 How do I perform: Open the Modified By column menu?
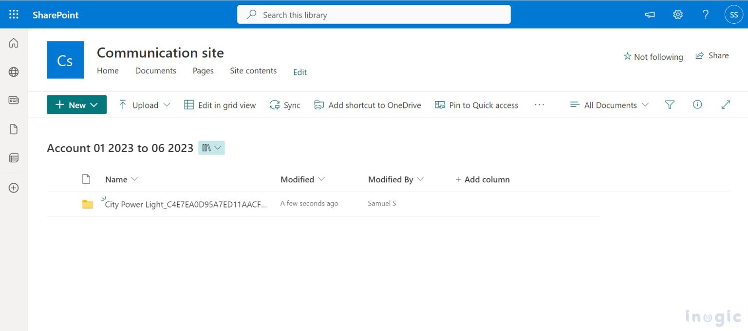pyautogui.click(x=395, y=179)
